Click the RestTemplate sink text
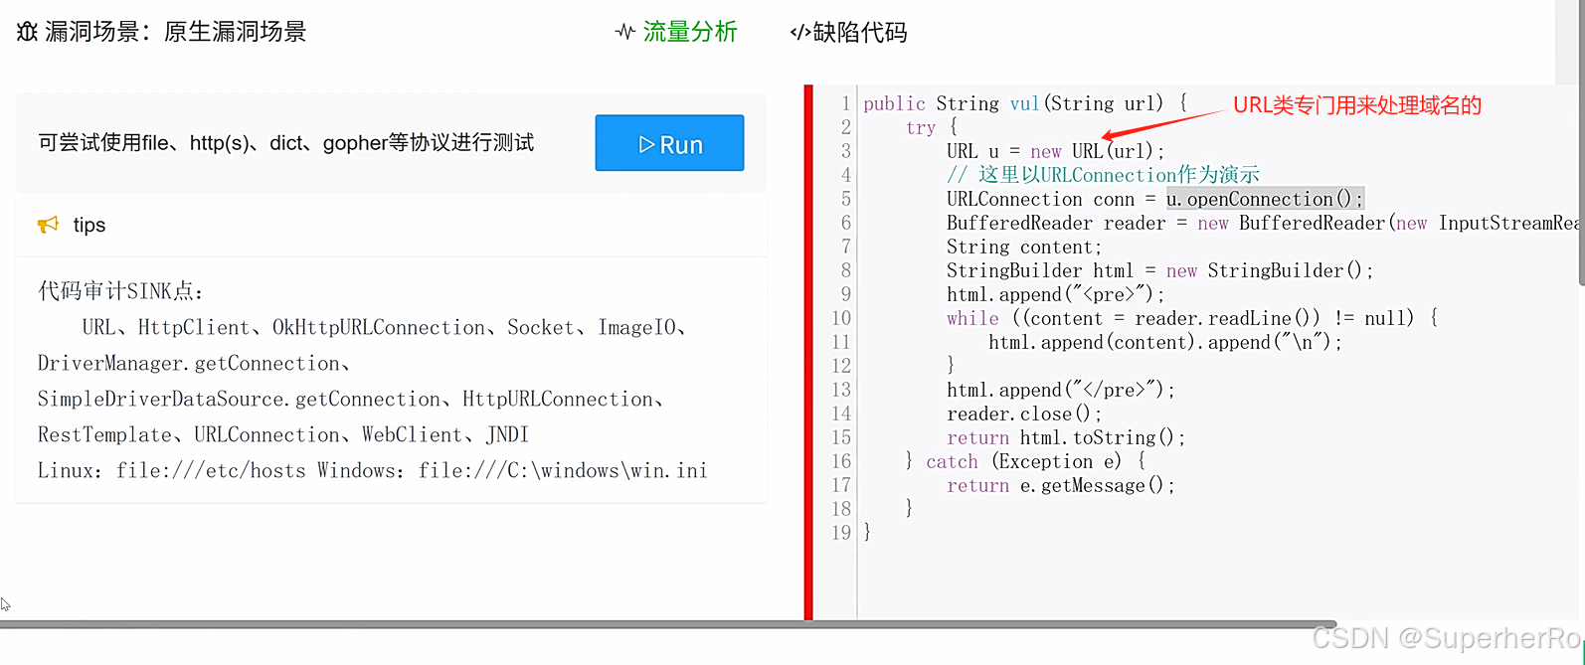 tap(104, 435)
